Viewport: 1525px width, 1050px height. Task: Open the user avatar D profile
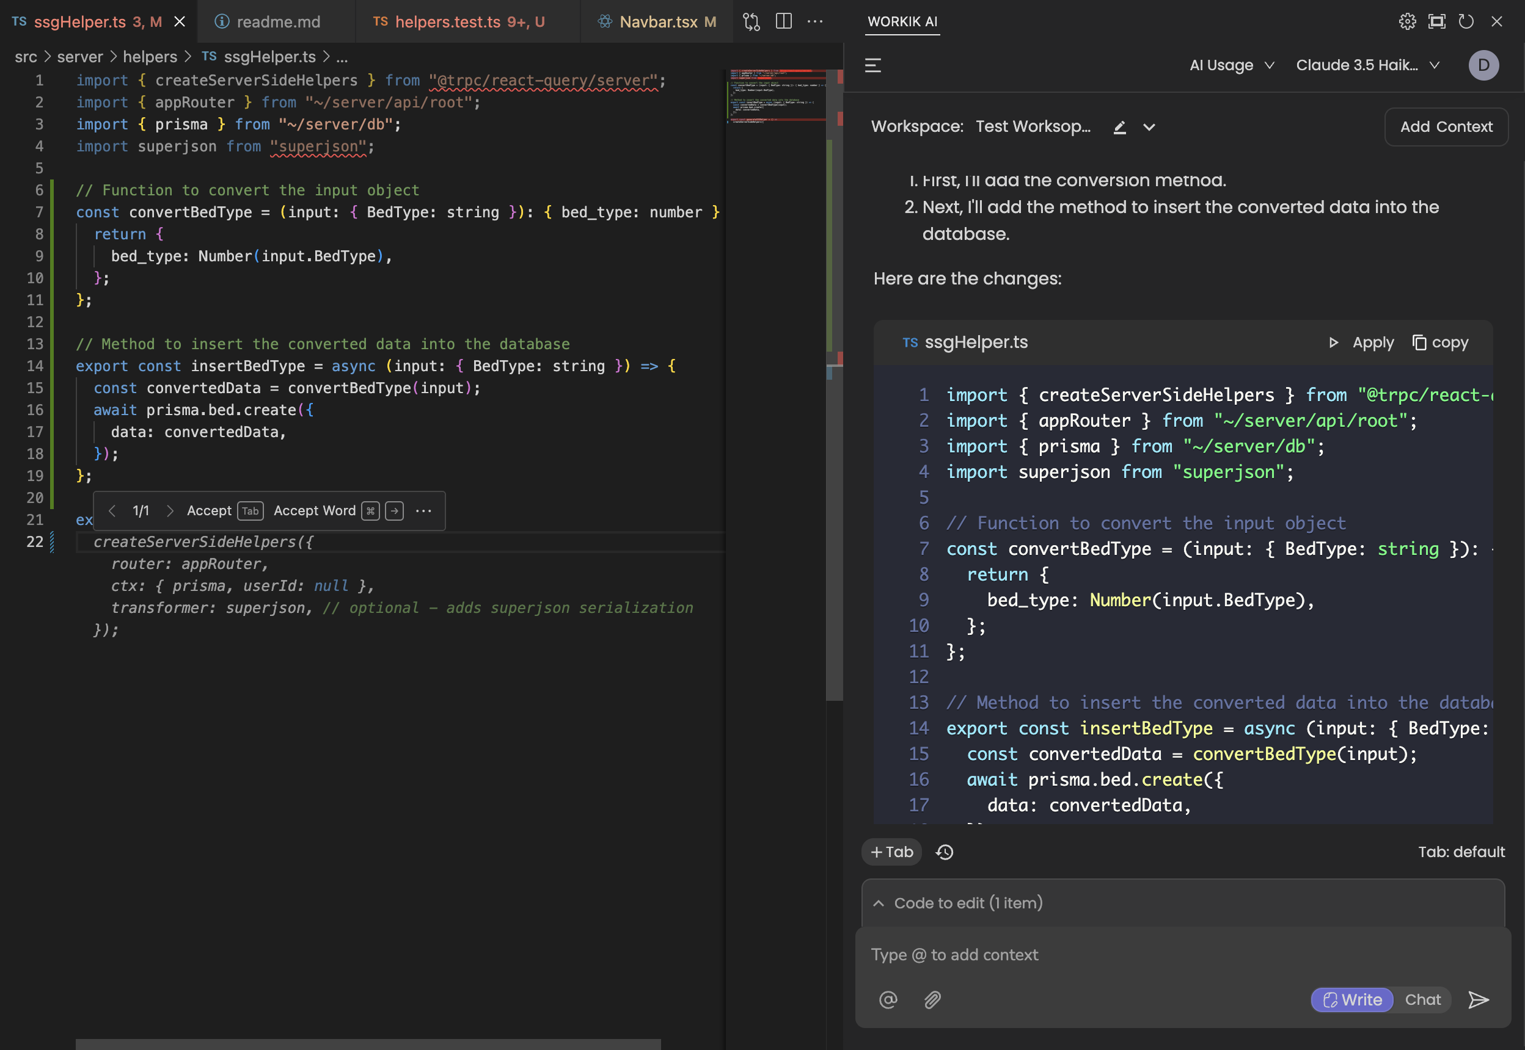[1483, 65]
